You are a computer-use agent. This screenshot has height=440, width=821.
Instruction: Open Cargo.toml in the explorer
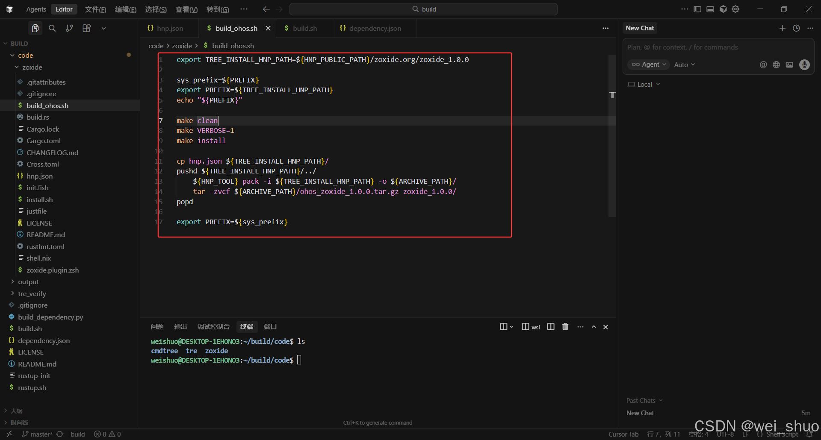coord(44,141)
